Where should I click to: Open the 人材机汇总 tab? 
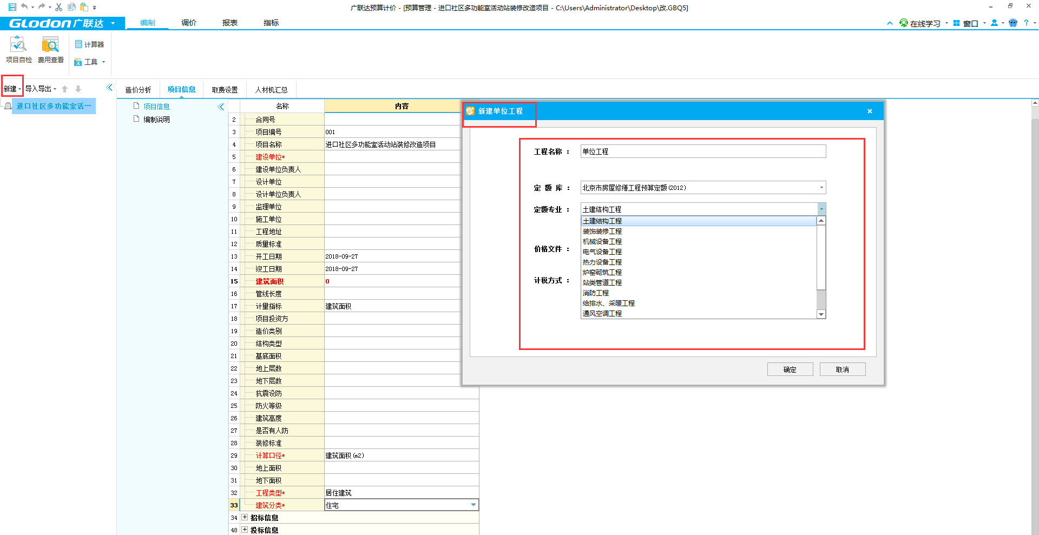point(272,90)
